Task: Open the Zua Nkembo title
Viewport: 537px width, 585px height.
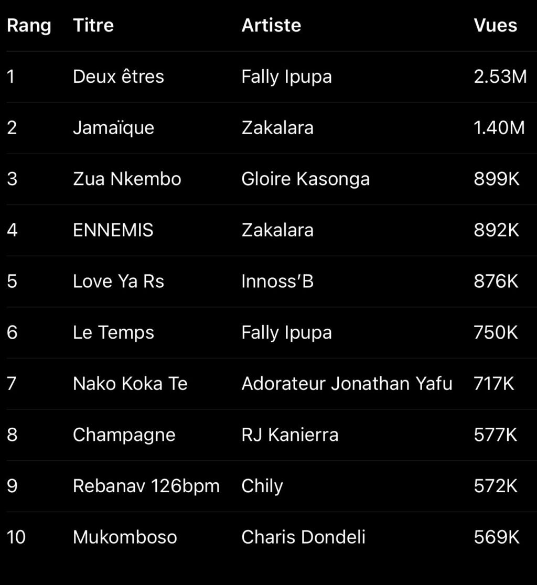Action: point(127,179)
